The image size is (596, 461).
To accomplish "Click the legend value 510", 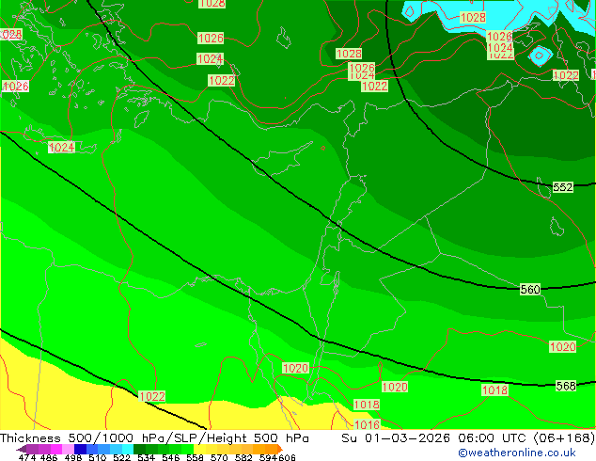I will click(x=98, y=457).
